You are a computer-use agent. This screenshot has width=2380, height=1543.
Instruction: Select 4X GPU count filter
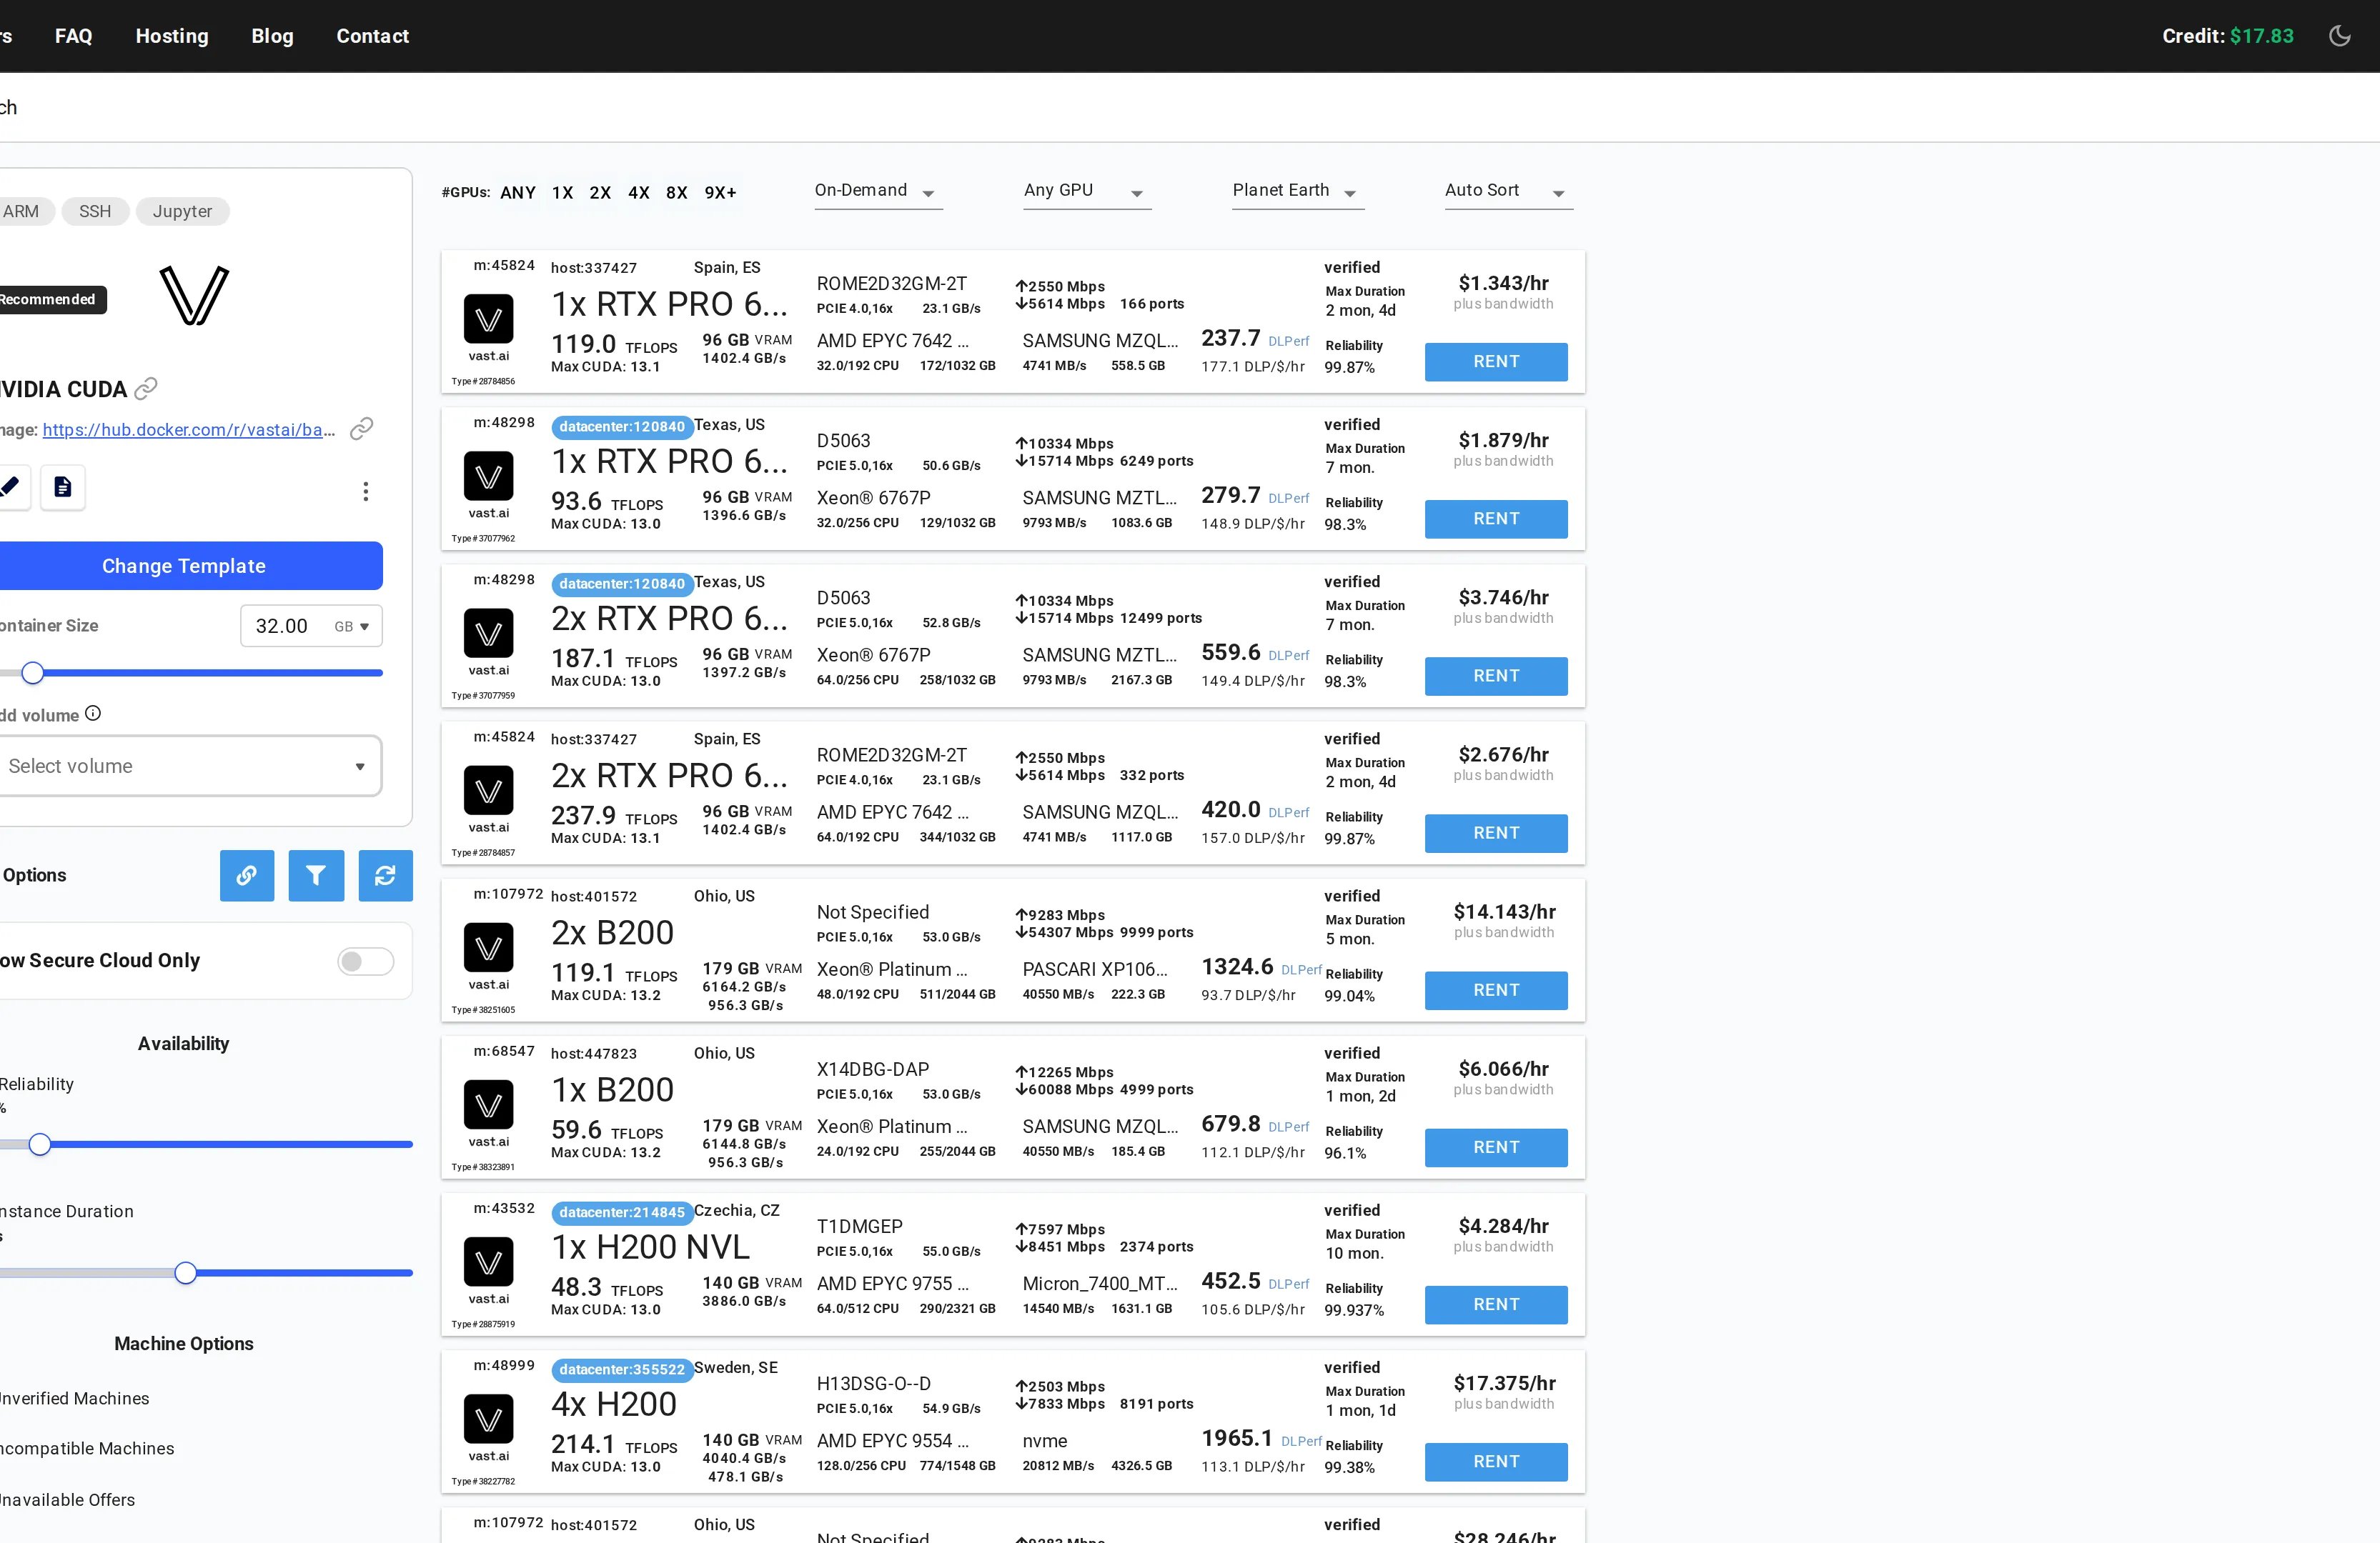point(639,193)
